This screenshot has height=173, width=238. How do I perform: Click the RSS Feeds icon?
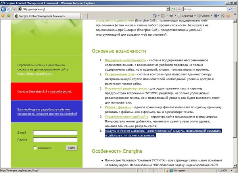[x=163, y=15]
